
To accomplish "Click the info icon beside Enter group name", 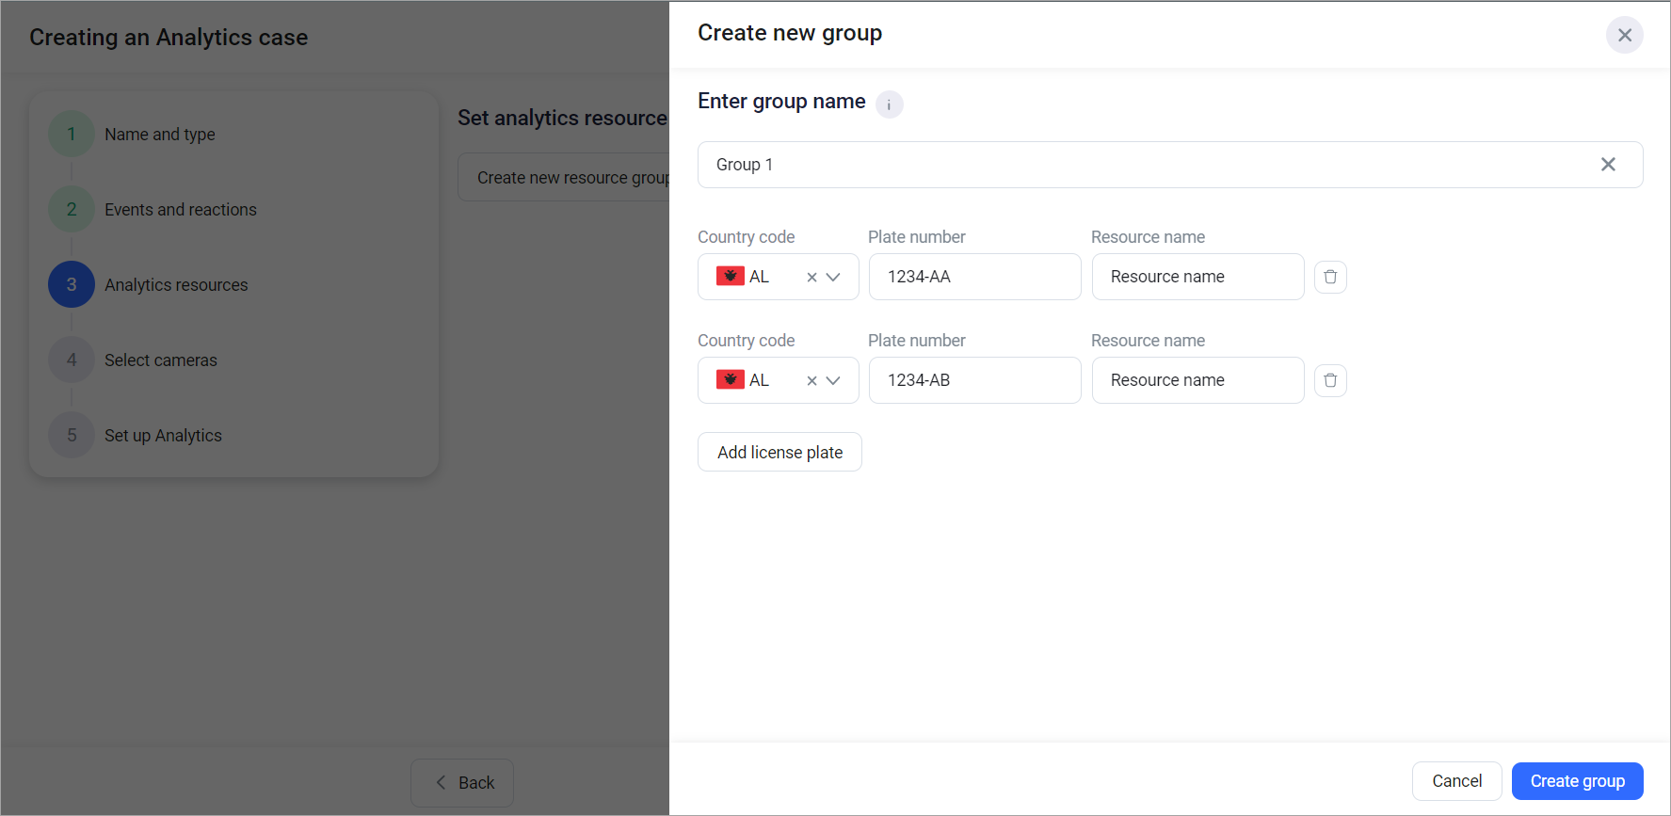I will tap(889, 104).
